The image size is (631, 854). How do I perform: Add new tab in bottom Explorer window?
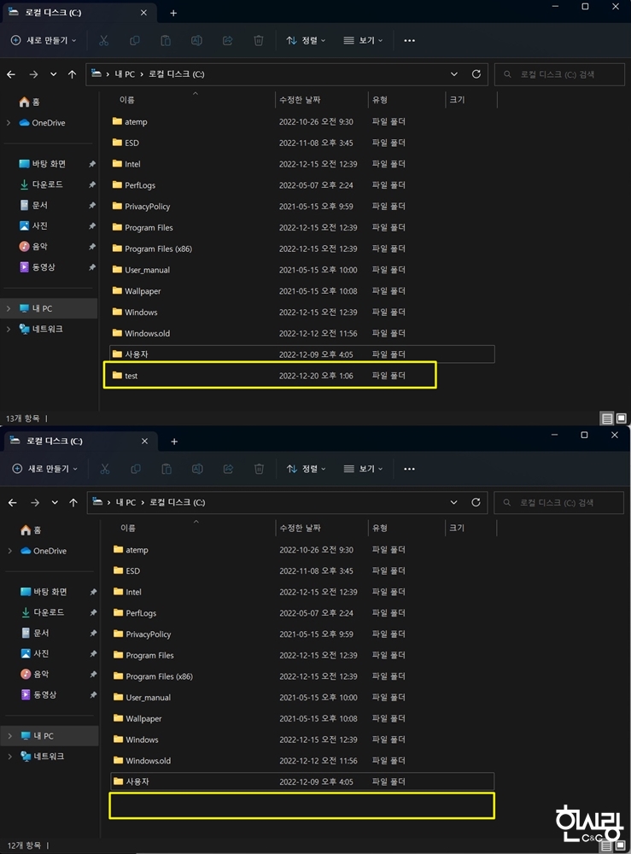(174, 442)
